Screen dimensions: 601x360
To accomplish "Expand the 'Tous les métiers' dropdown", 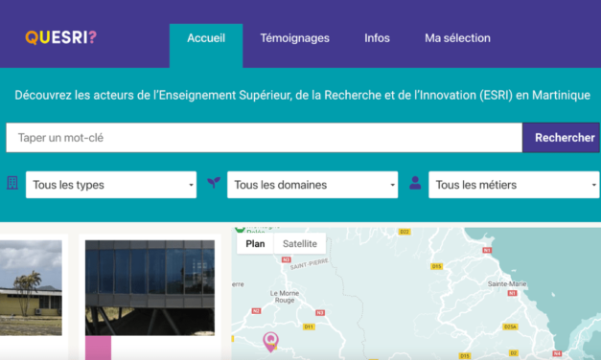I will (x=514, y=185).
